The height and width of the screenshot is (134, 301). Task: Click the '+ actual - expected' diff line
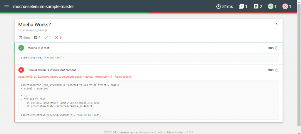(x=35, y=89)
